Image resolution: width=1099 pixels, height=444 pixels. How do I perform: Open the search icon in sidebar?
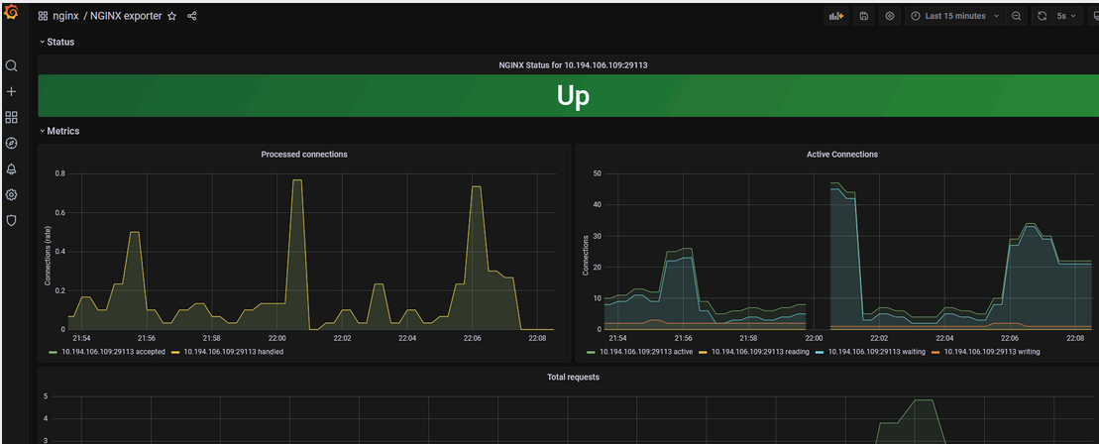pos(12,66)
